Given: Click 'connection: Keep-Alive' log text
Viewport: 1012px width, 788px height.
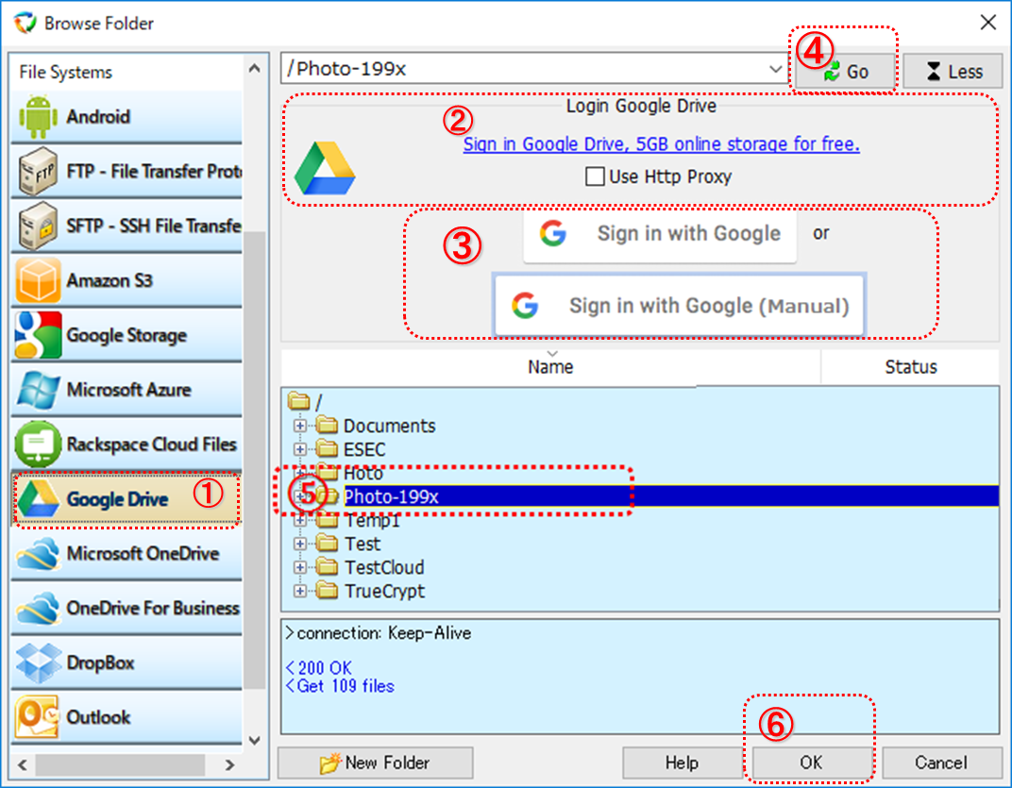Looking at the screenshot, I should point(379,633).
